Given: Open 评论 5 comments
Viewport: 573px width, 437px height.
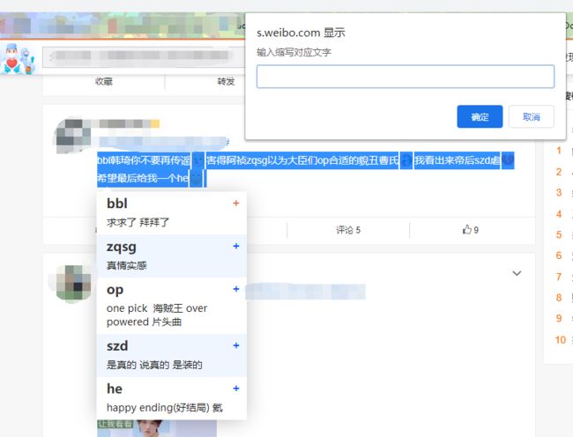Looking at the screenshot, I should pyautogui.click(x=348, y=230).
